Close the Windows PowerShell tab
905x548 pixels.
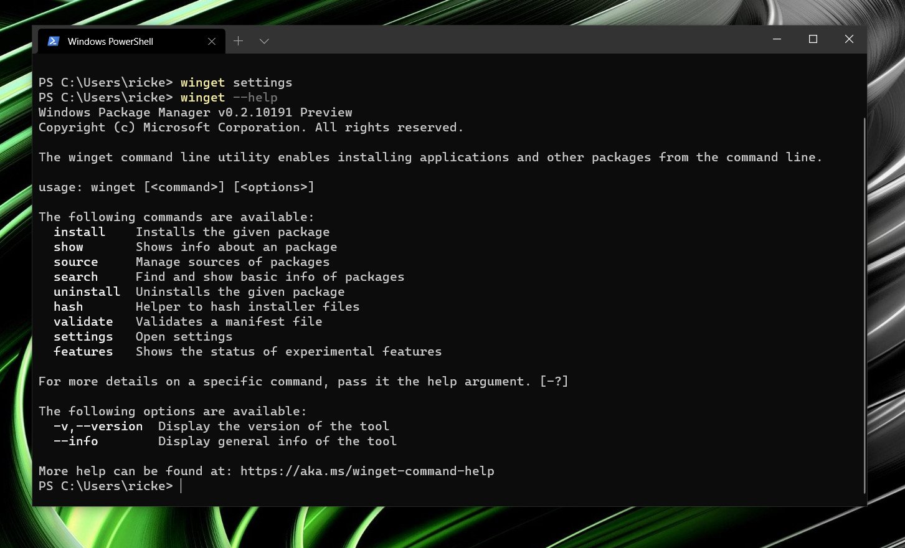212,41
